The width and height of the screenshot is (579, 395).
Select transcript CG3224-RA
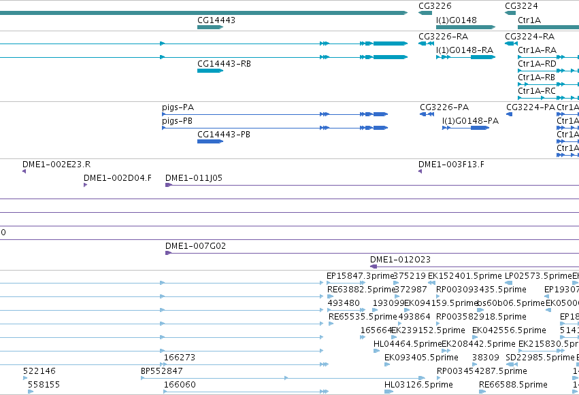point(512,44)
